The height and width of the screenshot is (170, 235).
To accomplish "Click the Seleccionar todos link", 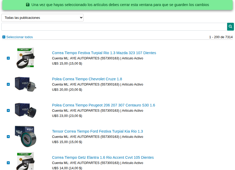I will point(20,37).
